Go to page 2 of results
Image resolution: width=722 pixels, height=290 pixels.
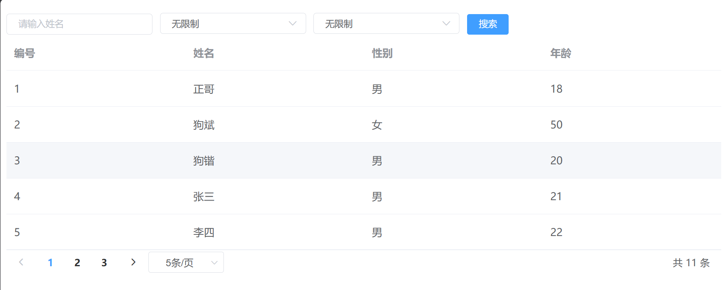tap(77, 263)
